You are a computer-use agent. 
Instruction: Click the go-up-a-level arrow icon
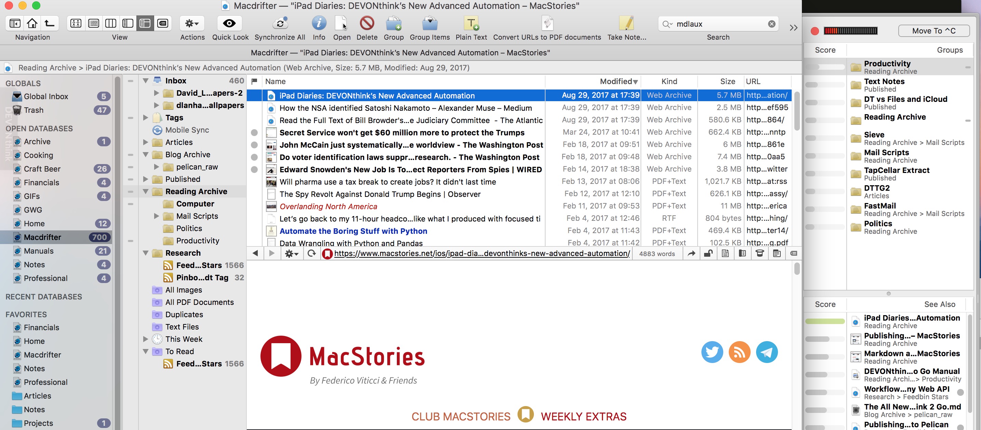[50, 24]
